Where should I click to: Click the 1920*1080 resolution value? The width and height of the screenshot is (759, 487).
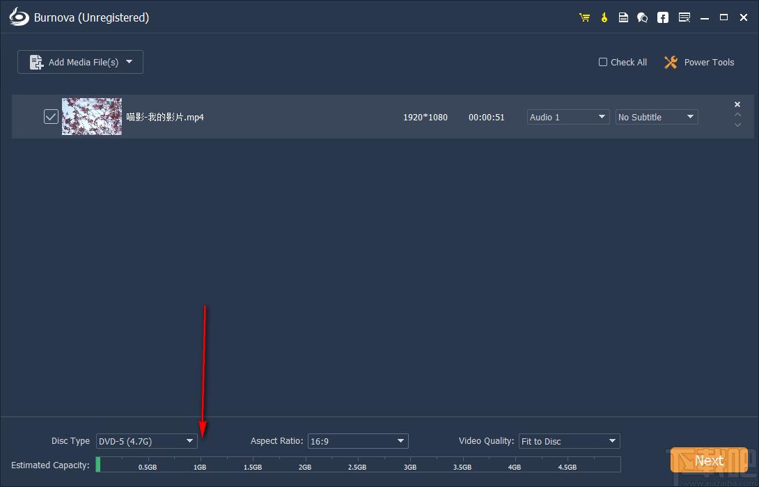tap(425, 117)
